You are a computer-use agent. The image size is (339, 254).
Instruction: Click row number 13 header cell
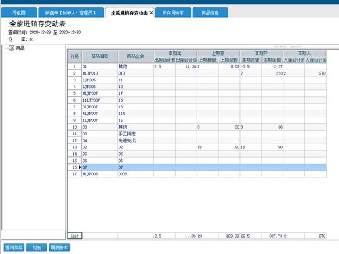75,147
